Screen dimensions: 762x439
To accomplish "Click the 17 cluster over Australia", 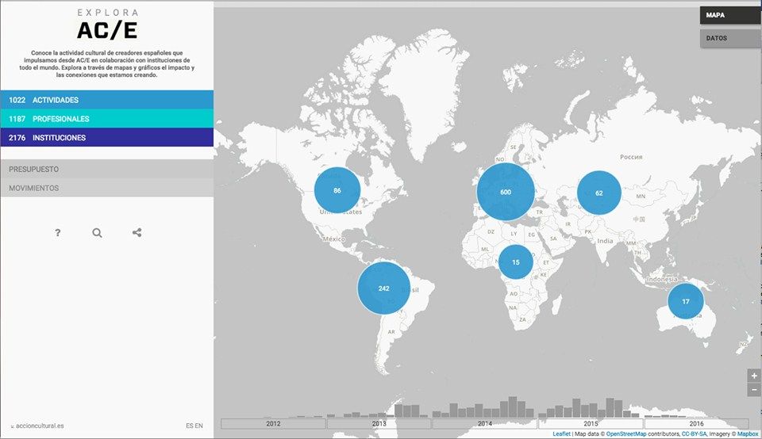I will click(685, 301).
